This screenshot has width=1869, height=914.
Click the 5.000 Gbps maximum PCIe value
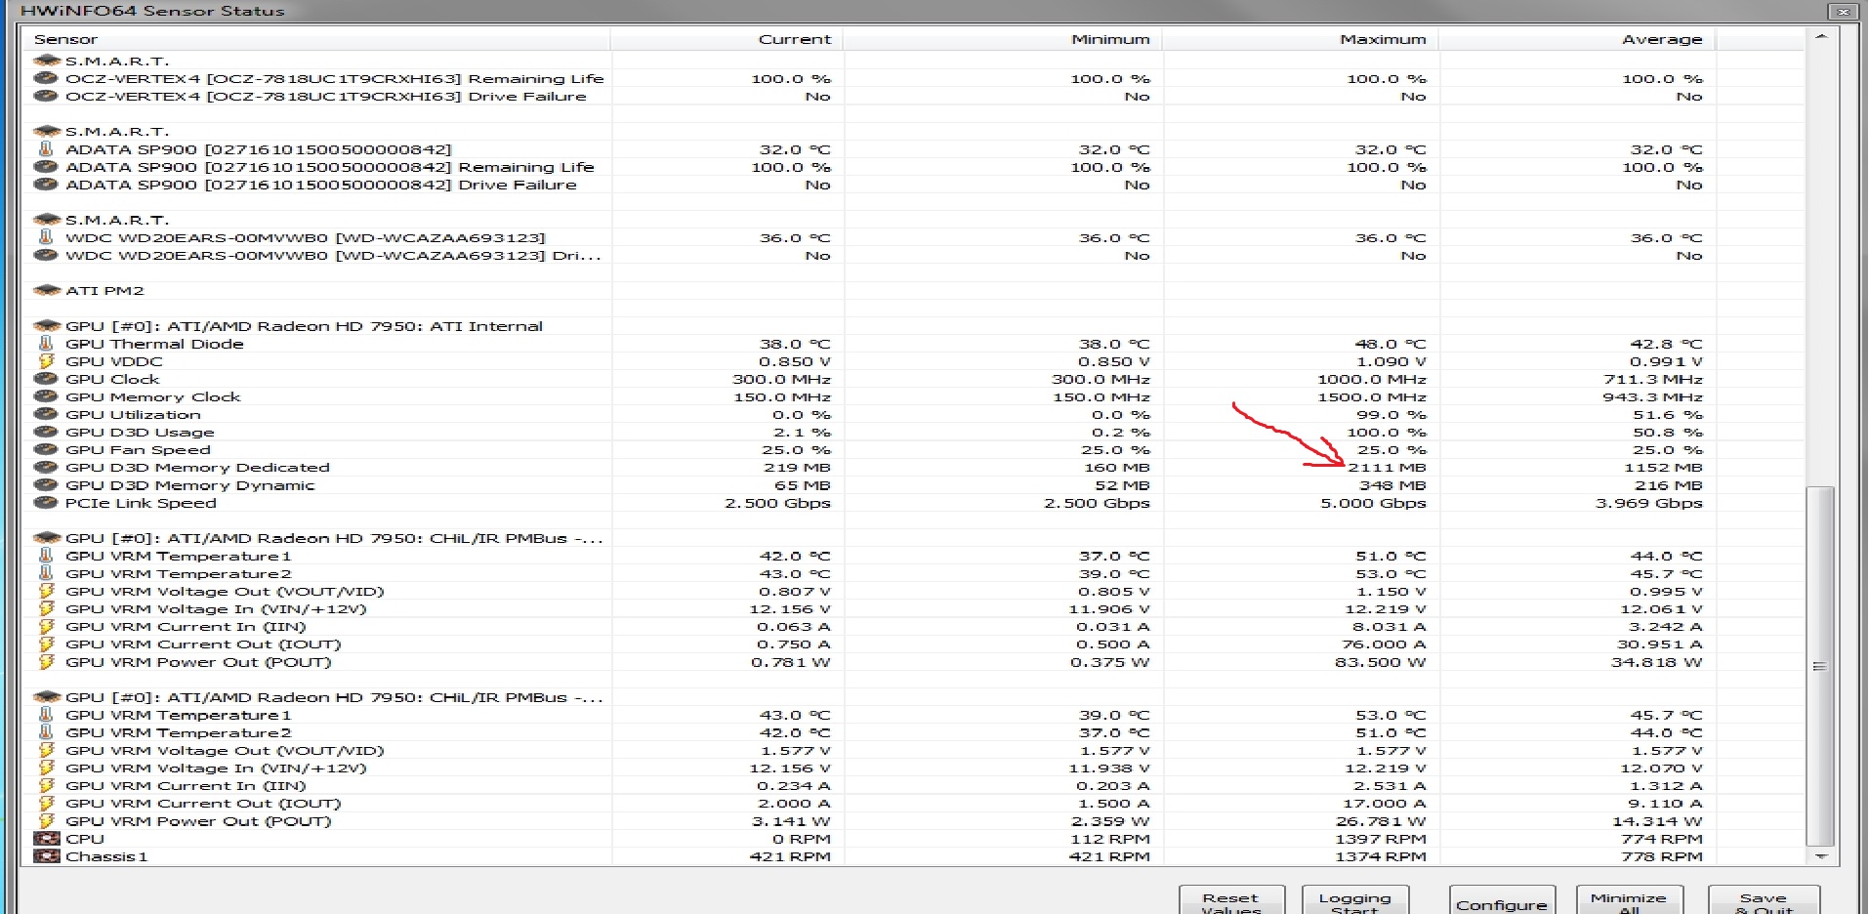(1373, 503)
